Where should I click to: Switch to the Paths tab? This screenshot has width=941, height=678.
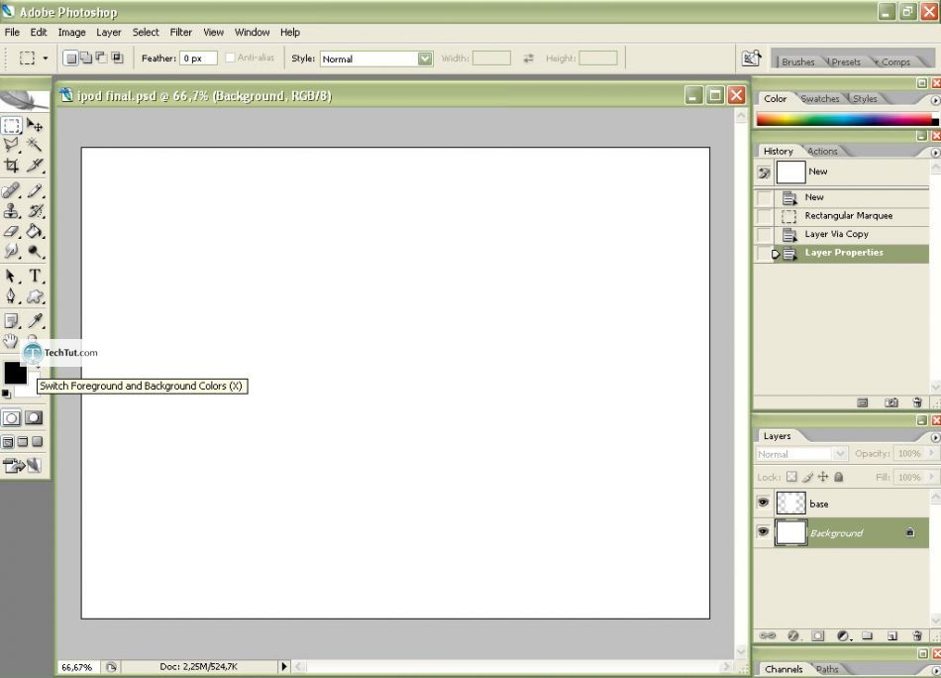827,669
